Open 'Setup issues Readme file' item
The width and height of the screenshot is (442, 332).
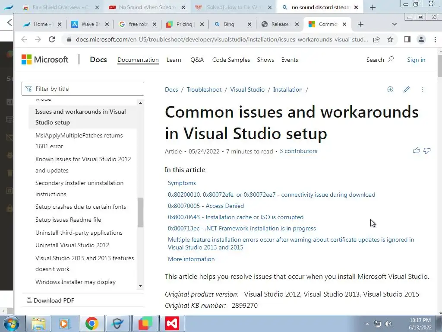[68, 220]
